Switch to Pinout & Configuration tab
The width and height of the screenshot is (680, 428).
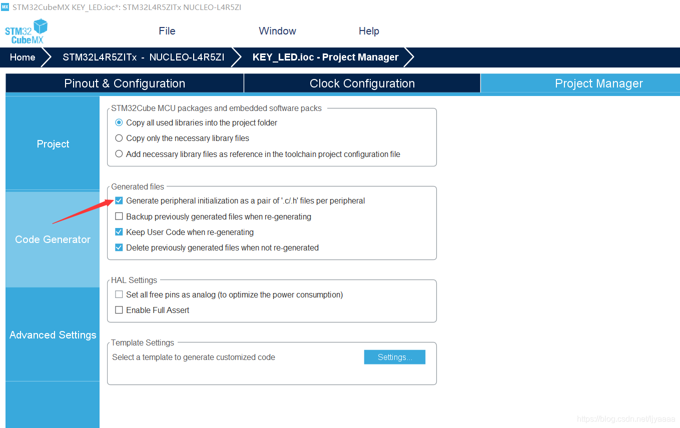(125, 83)
